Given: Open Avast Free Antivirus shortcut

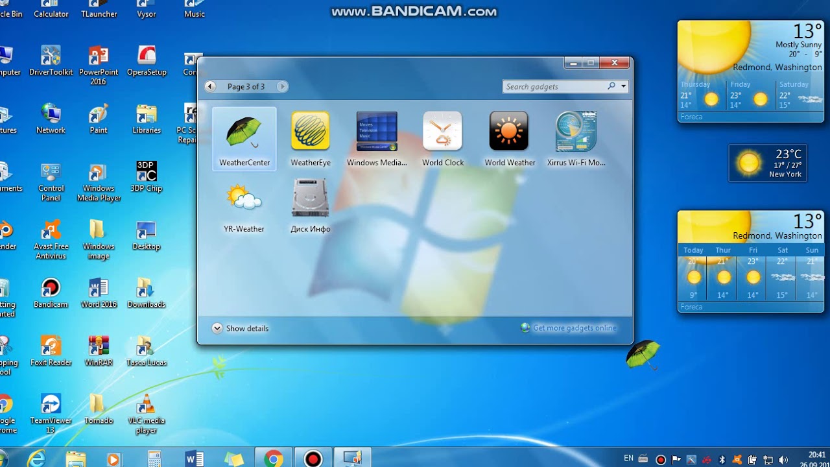Looking at the screenshot, I should (x=51, y=239).
